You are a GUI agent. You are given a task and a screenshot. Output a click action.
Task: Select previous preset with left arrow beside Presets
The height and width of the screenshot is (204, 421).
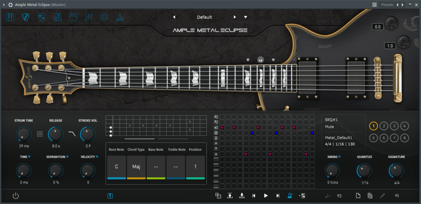tap(398, 5)
